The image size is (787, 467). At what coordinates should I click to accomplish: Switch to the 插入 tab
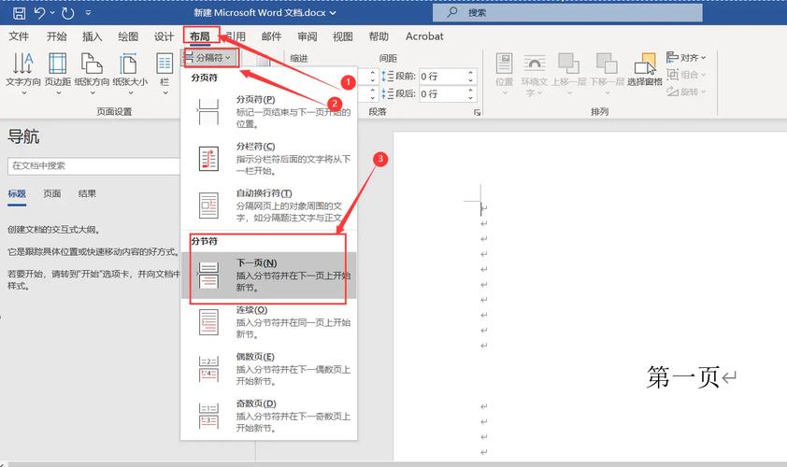(x=92, y=36)
